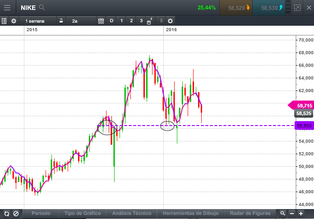Image resolution: width=314 pixels, height=219 pixels.
Task: Open template settings gear beside slot 5
Action: (170, 21)
